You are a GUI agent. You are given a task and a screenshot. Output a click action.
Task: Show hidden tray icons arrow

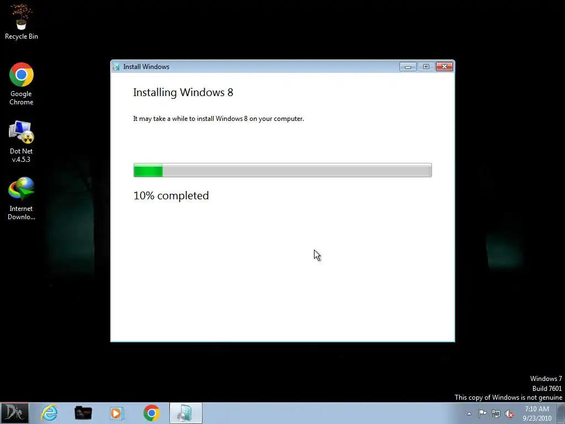point(469,414)
